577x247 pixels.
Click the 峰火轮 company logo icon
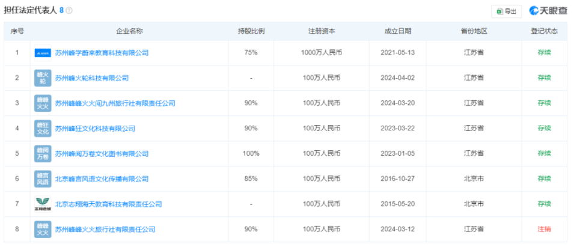click(x=43, y=78)
